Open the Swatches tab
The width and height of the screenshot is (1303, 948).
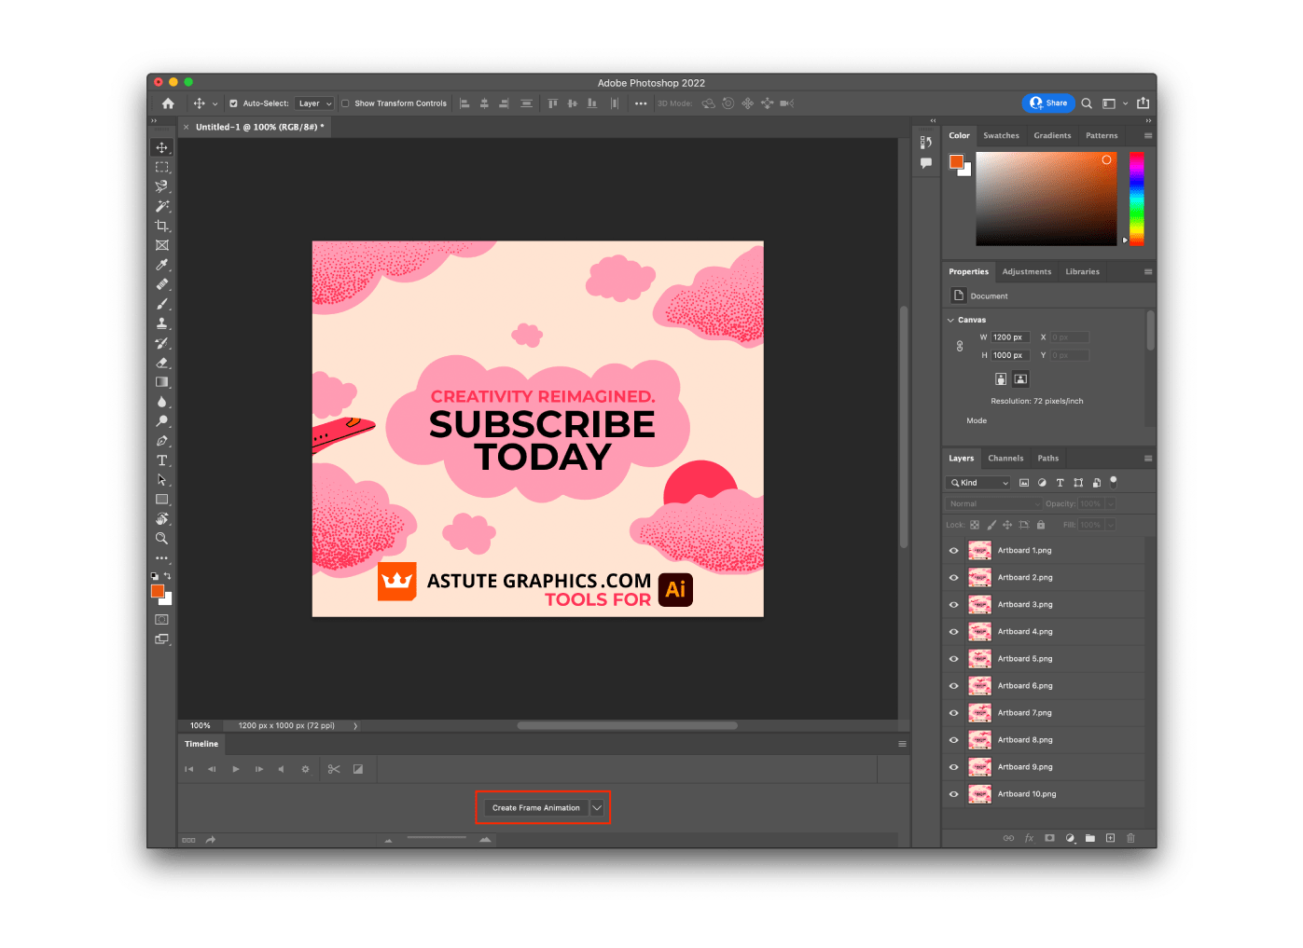point(1001,135)
